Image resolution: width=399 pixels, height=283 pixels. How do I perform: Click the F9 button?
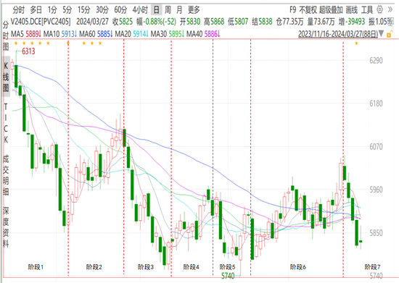pos(292,10)
